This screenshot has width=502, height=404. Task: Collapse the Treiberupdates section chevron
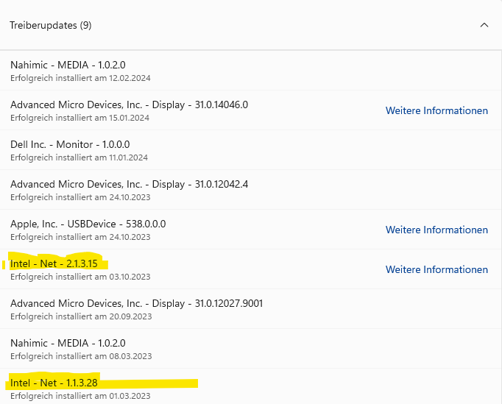[x=484, y=25]
